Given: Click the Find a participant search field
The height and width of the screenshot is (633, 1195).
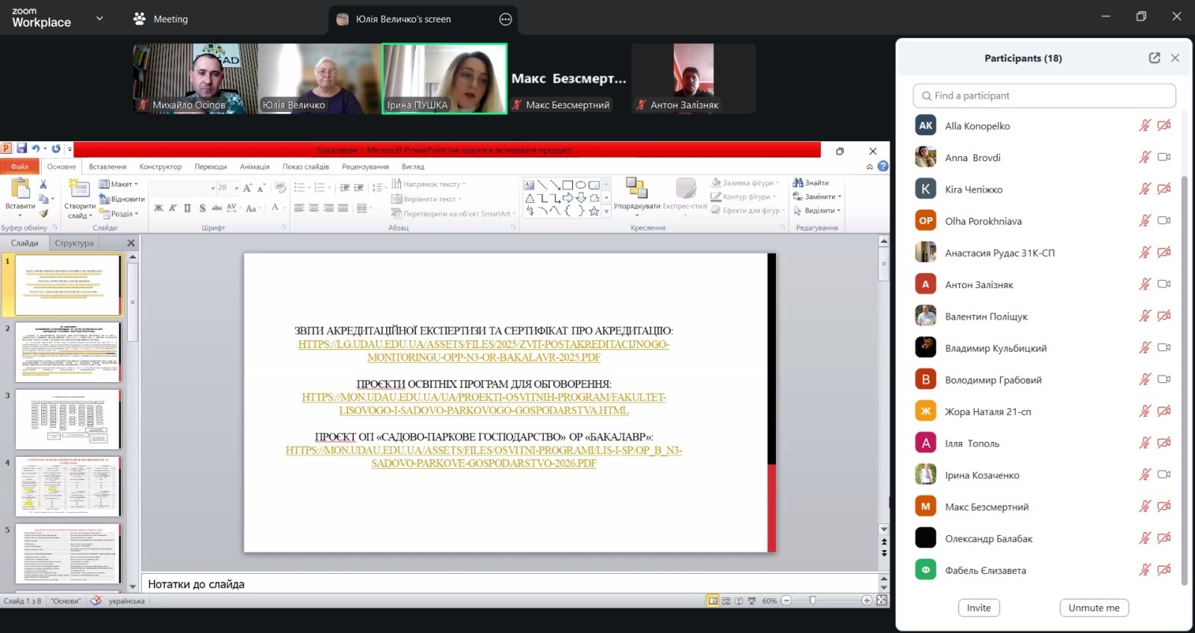Looking at the screenshot, I should coord(1043,96).
